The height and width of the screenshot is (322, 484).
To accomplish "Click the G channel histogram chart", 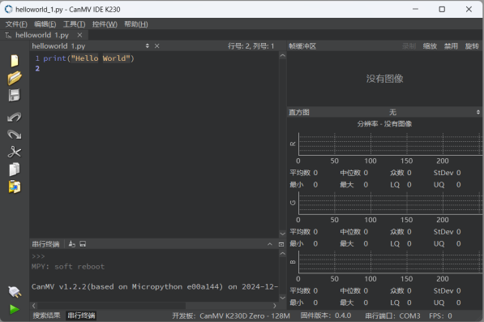I will [x=390, y=203].
